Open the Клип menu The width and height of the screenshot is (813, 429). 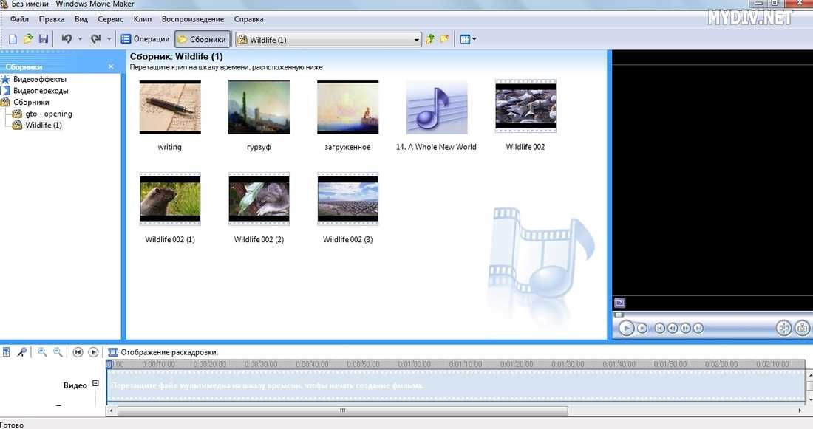pos(142,19)
